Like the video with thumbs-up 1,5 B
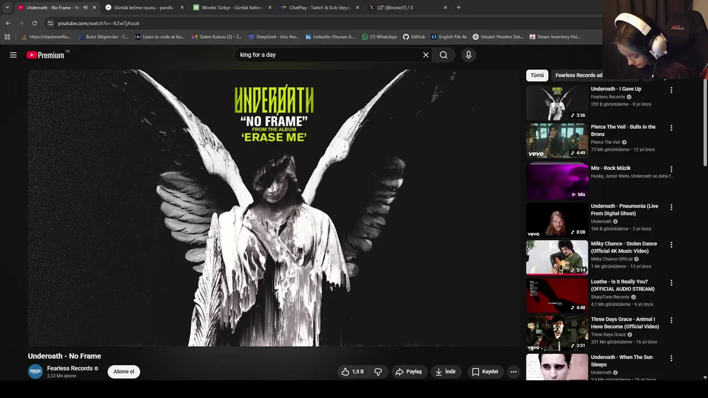This screenshot has height=398, width=708. 352,371
